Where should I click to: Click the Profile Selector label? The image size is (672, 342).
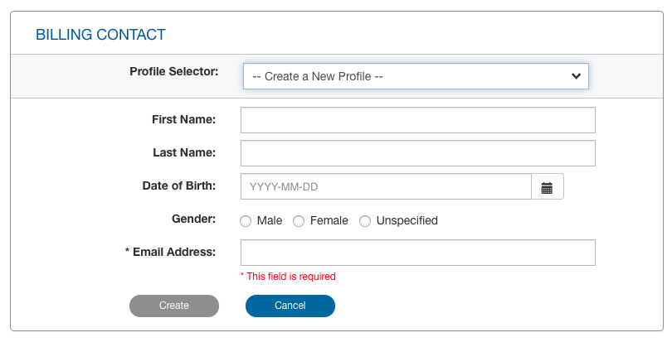tap(174, 71)
